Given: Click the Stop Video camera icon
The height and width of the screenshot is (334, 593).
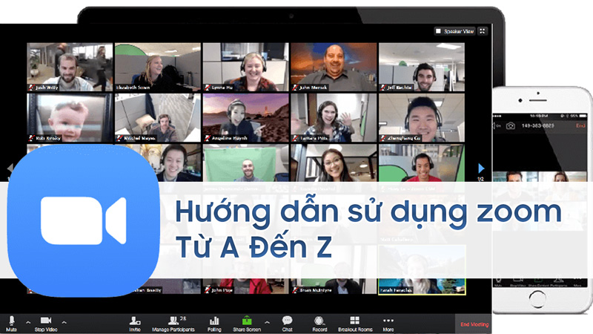Looking at the screenshot, I should tap(46, 321).
